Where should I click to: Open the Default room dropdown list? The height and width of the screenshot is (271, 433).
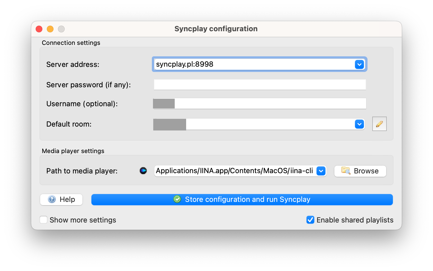(359, 124)
